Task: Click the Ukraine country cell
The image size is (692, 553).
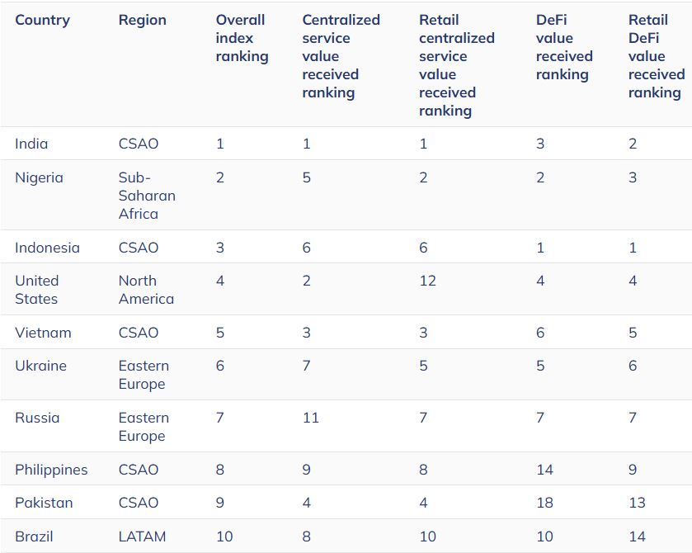Action: tap(40, 366)
